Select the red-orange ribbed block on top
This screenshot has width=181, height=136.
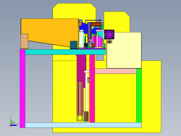tap(96, 24)
